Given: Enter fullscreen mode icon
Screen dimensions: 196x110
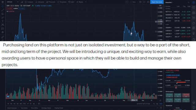Looking at the screenshot, I should [x=144, y=2].
